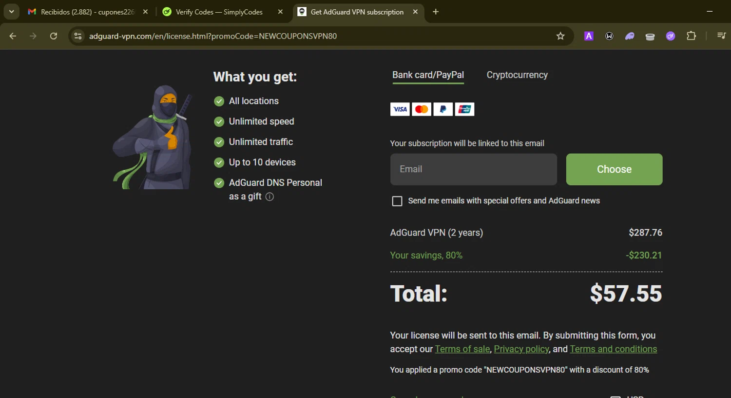Viewport: 731px width, 398px height.
Task: Click the green check beside Unlimited speed
Action: pyautogui.click(x=219, y=122)
